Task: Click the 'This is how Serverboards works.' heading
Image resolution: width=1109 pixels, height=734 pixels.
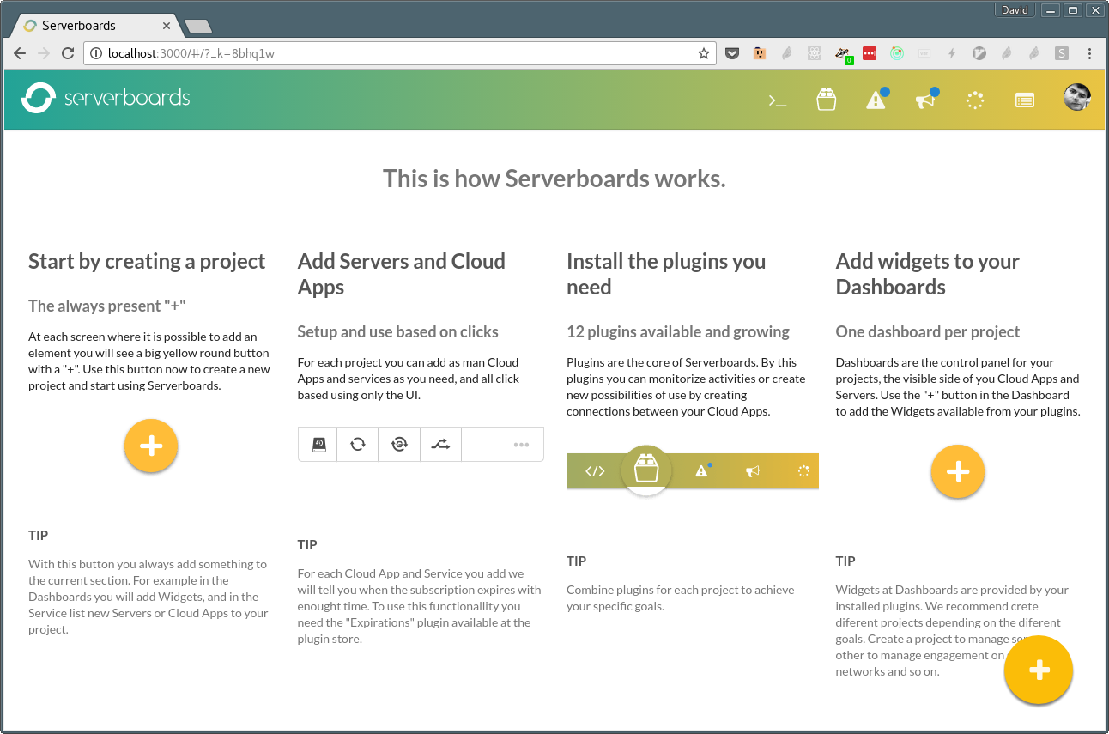Action: (x=554, y=179)
